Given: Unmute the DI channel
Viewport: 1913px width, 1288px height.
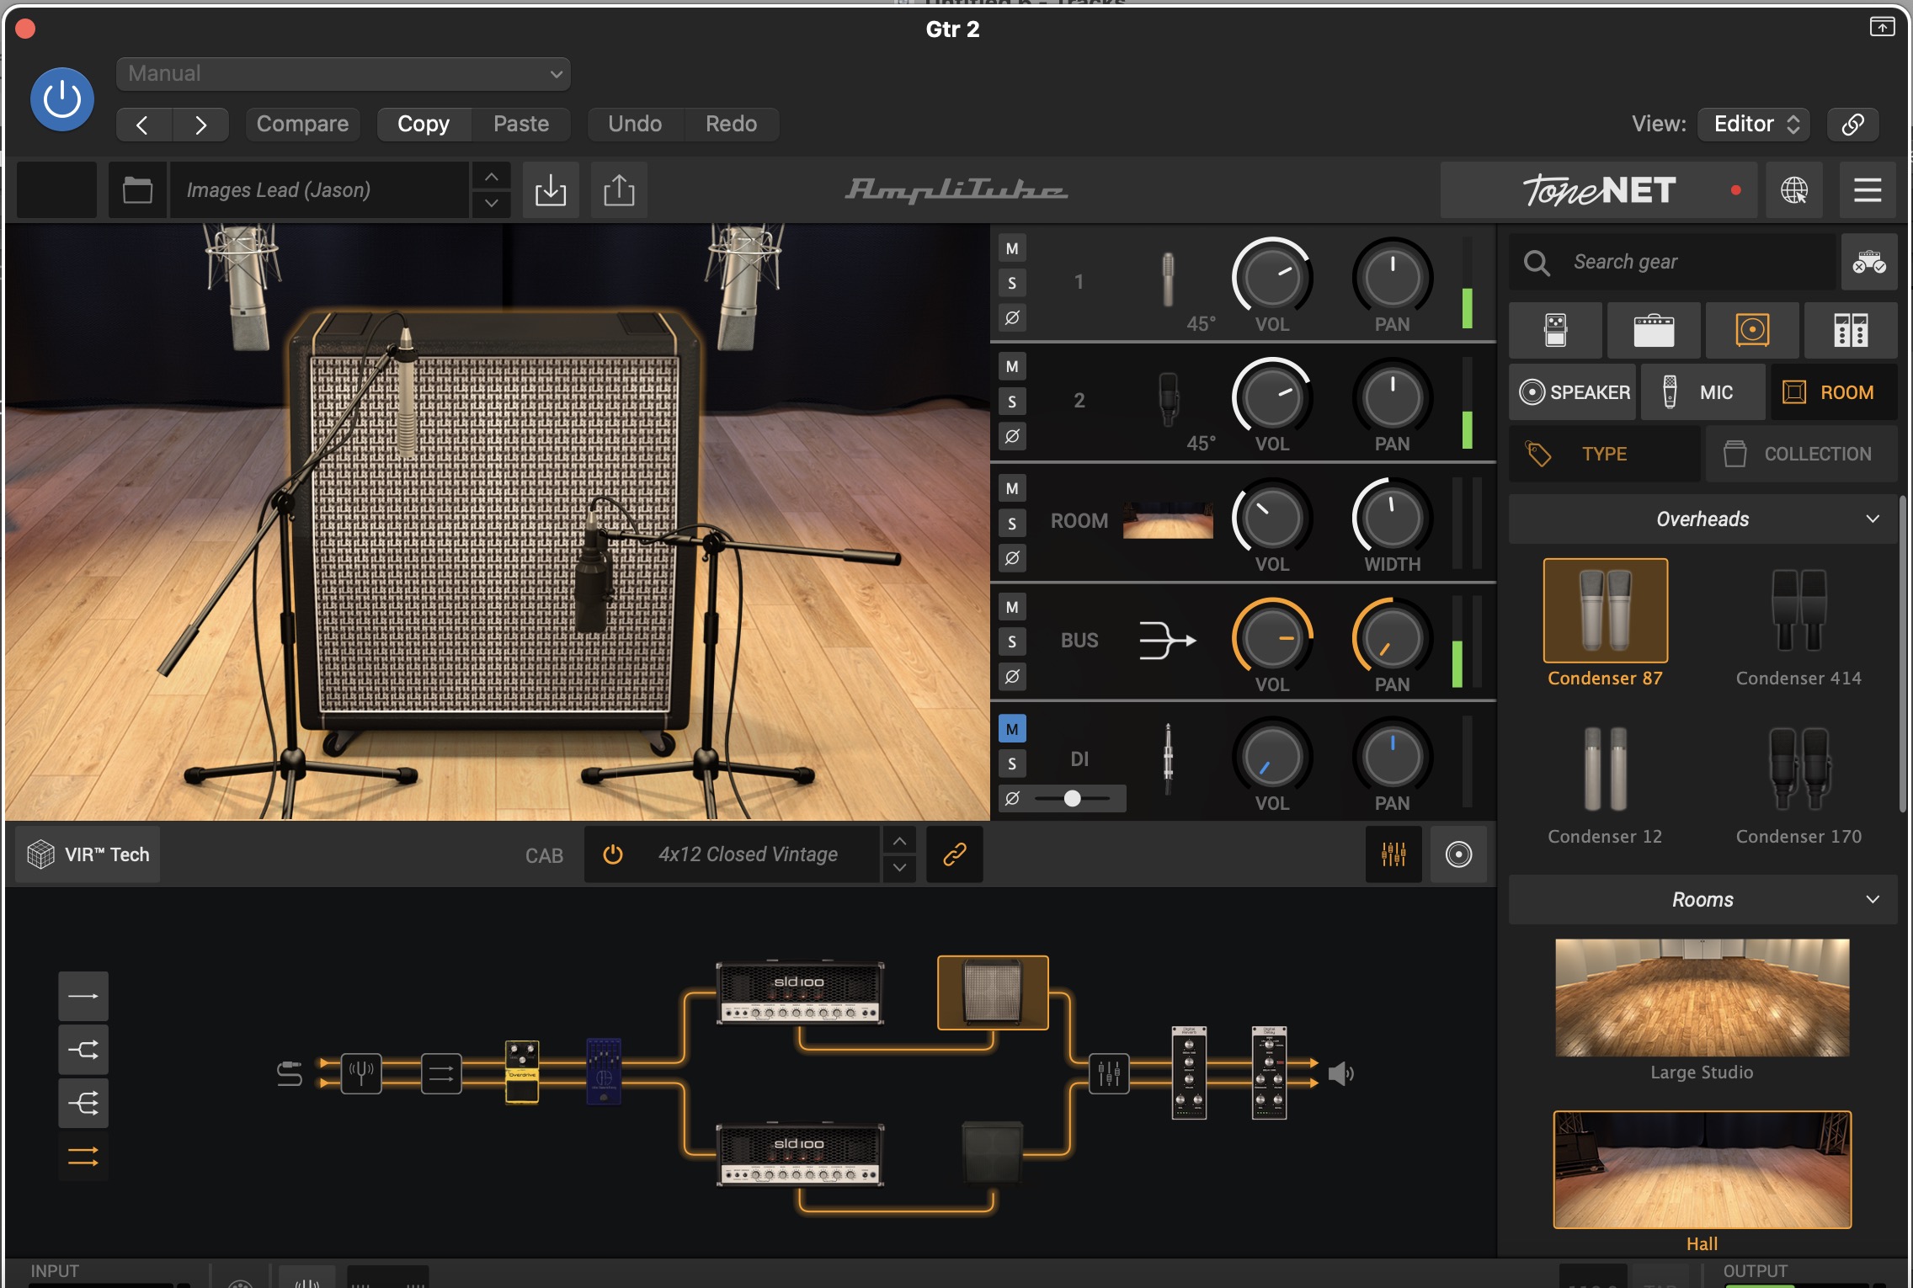Looking at the screenshot, I should click(1012, 729).
